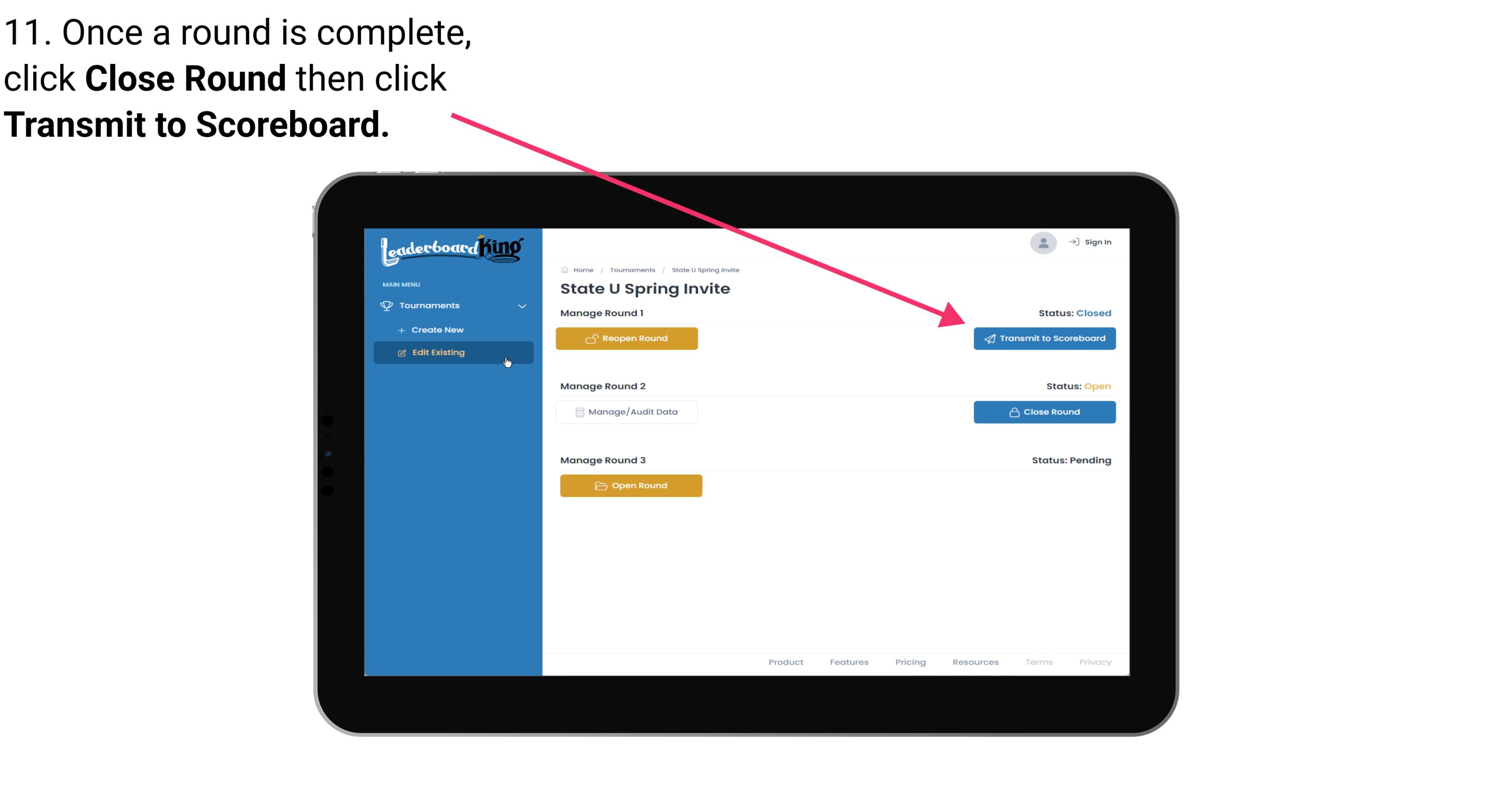
Task: Click the Reopen Round icon
Action: 593,338
